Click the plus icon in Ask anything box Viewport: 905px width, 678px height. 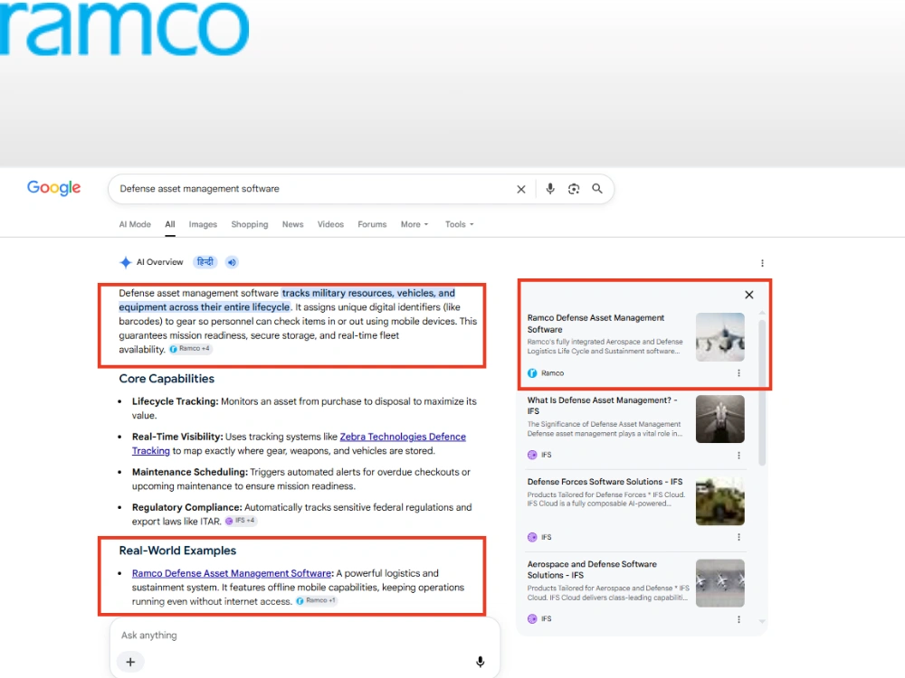coord(130,662)
